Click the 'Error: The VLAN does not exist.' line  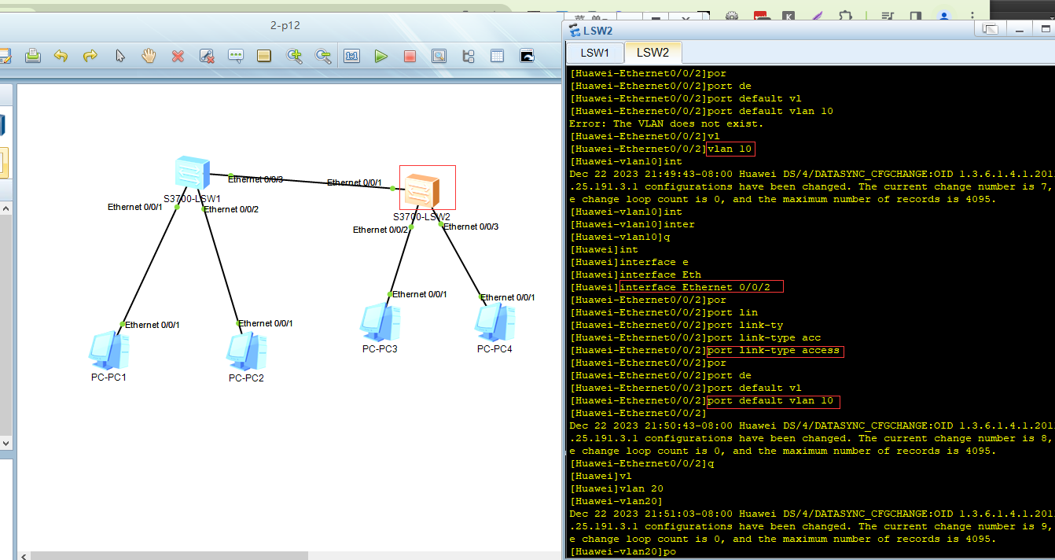(x=666, y=123)
